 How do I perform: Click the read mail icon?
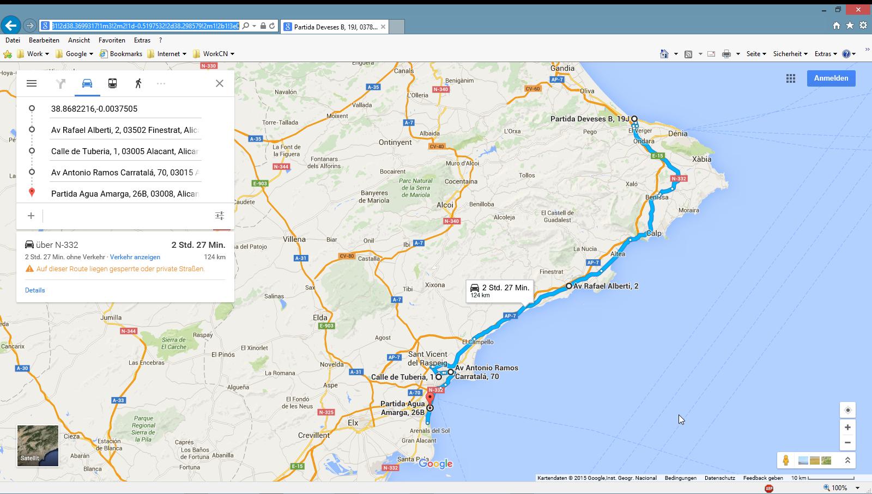click(711, 54)
